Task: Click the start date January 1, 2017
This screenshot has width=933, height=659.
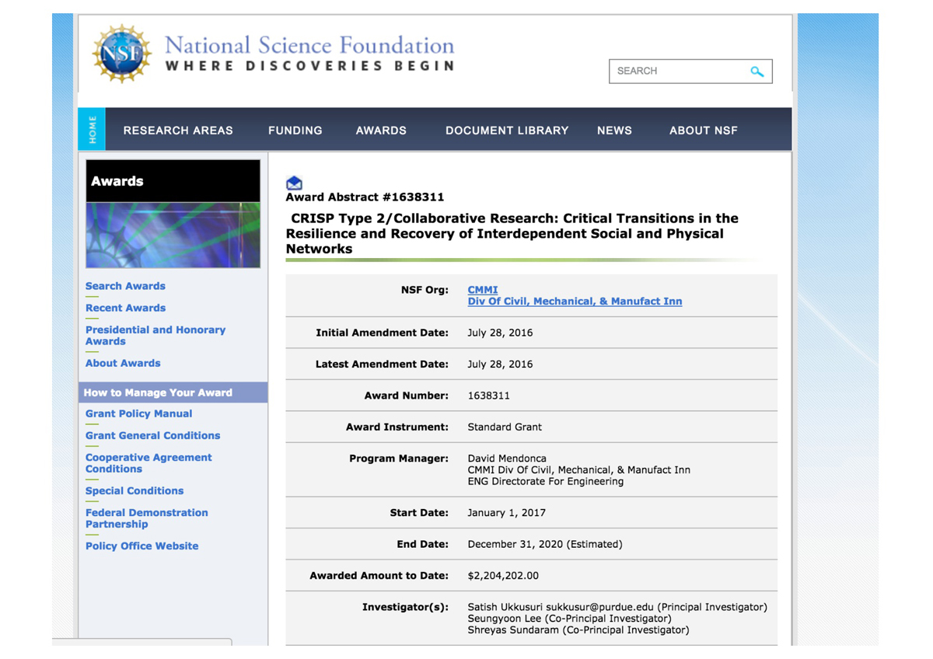Action: 506,513
